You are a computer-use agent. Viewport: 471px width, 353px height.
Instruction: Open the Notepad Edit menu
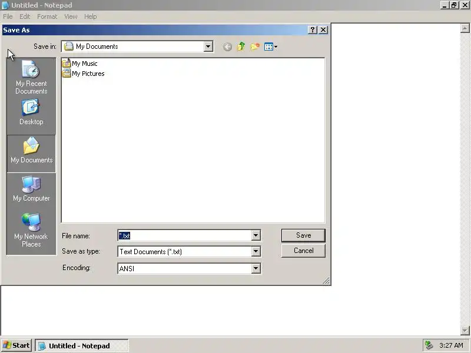tap(25, 16)
